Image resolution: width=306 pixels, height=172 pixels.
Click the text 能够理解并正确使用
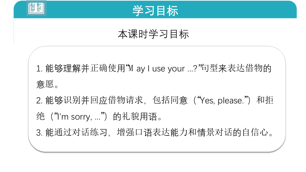pos(85,69)
